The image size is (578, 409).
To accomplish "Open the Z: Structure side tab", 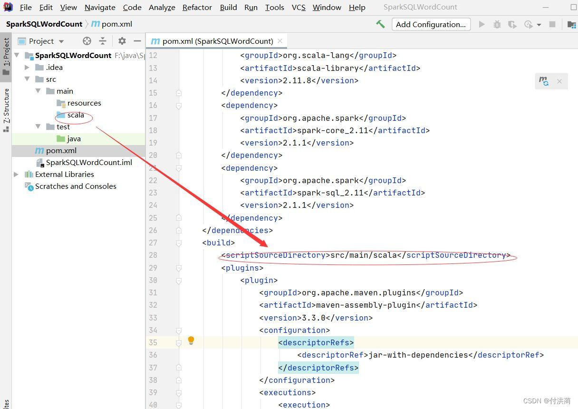I will pos(6,110).
